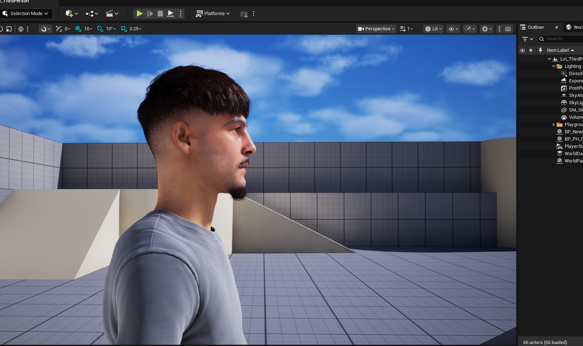Click the Skip Frame playback icon
Viewport: 583px width, 346px height.
pos(150,13)
